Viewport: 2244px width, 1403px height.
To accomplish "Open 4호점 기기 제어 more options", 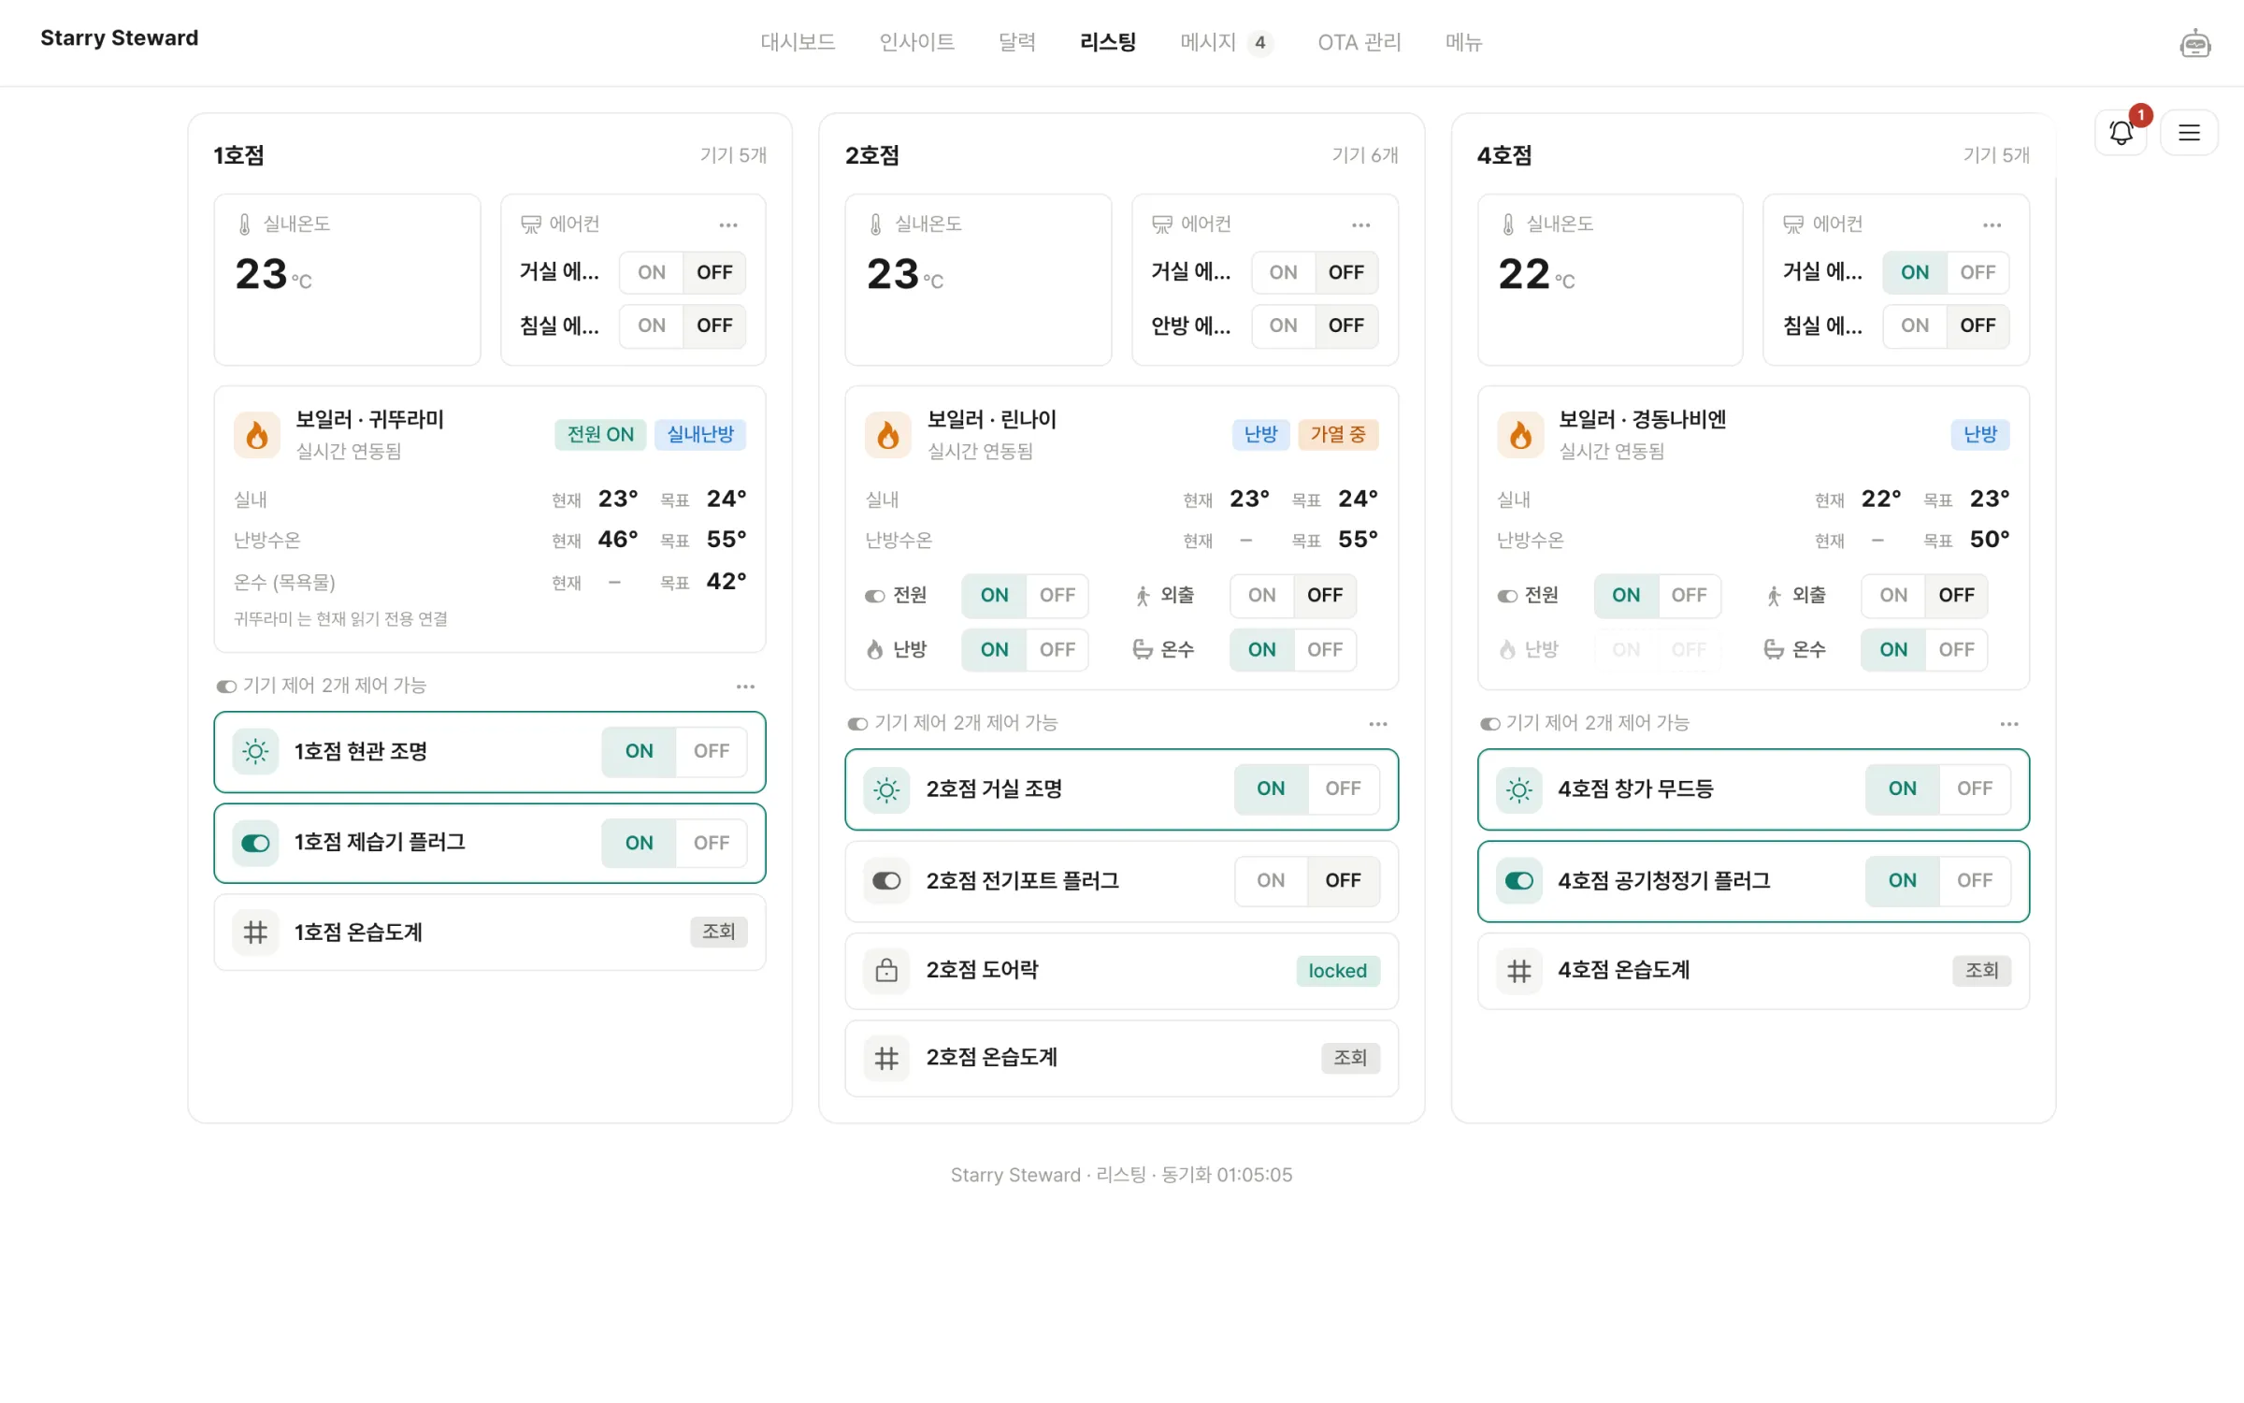I will 2009,724.
